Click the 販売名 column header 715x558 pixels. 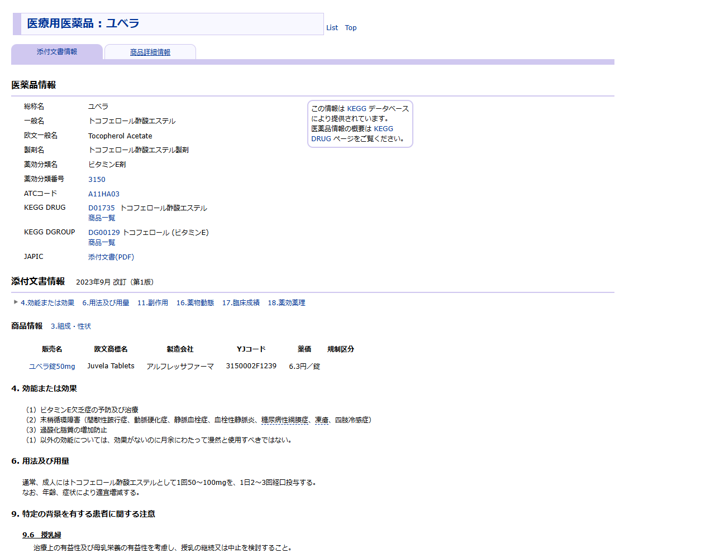click(52, 349)
